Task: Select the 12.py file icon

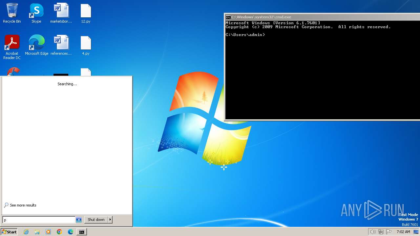Action: pyautogui.click(x=86, y=13)
